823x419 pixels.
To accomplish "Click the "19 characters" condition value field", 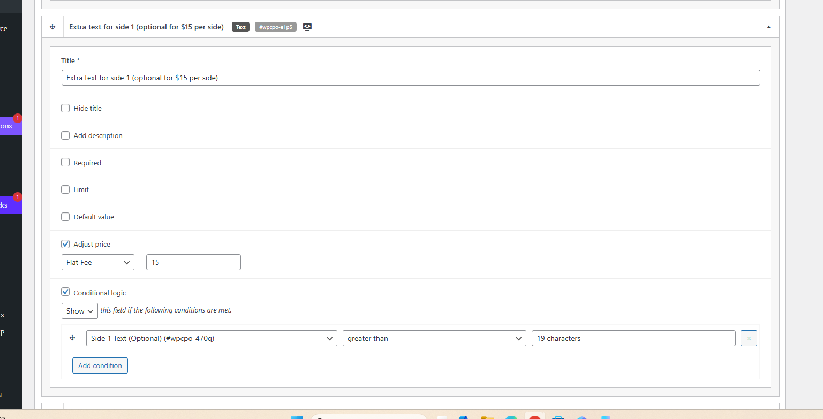I will pos(633,338).
